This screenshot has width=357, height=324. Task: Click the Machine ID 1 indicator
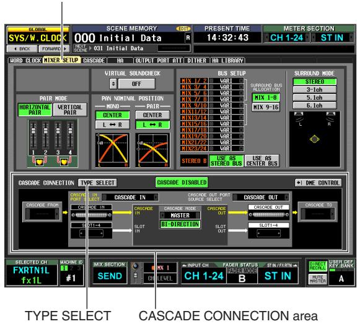pos(64,268)
